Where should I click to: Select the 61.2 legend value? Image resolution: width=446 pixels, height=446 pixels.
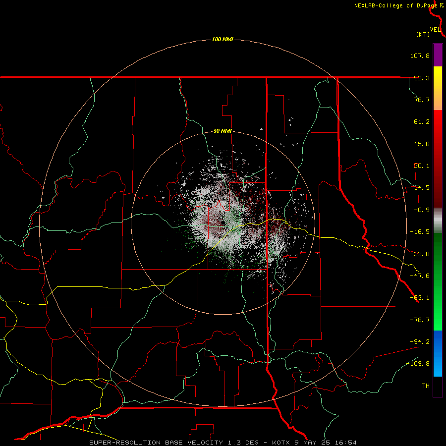tap(422, 122)
